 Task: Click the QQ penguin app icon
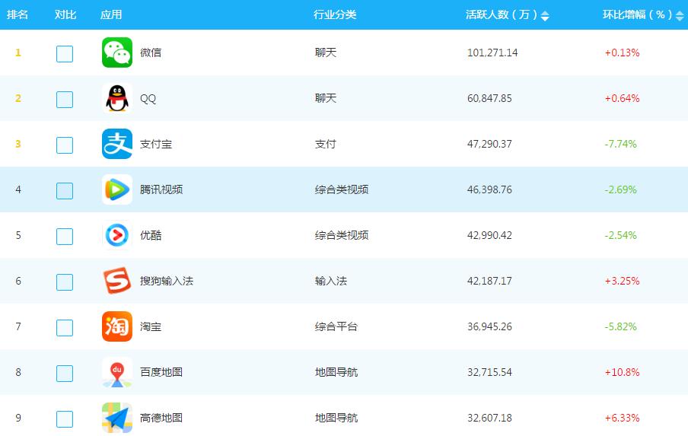[117, 98]
